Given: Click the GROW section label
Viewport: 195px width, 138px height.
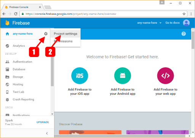Looking at the screenshot, I should click(9, 108).
